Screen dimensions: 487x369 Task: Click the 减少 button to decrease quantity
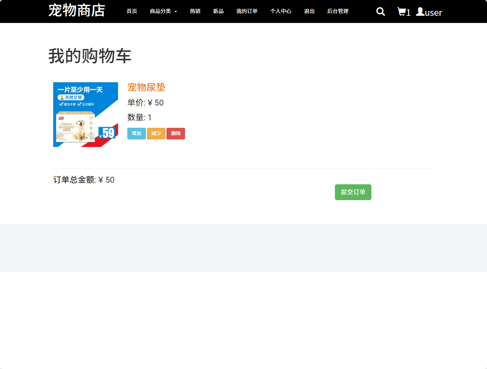[x=156, y=134]
